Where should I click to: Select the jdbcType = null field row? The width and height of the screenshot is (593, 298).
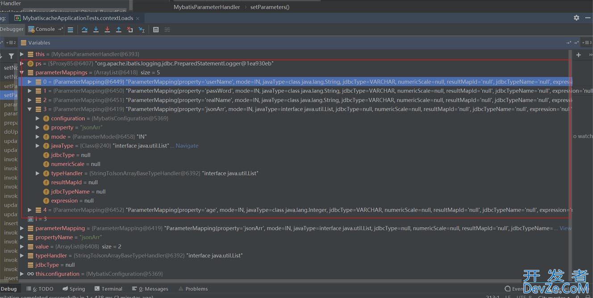(x=295, y=155)
